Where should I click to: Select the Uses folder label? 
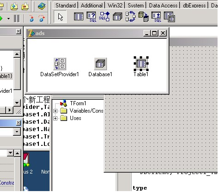coord(75,118)
